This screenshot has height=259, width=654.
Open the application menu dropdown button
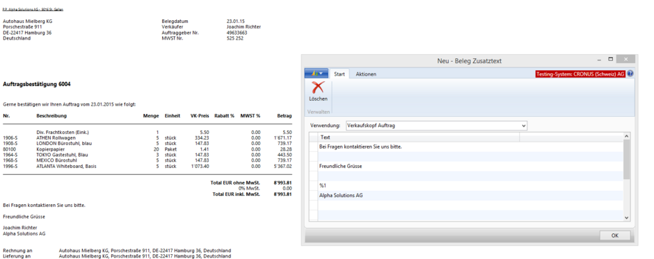coord(316,74)
